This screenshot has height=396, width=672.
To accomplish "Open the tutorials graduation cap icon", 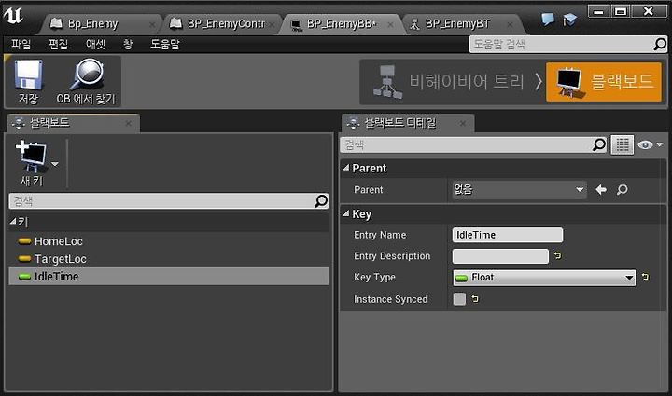I will point(569,20).
